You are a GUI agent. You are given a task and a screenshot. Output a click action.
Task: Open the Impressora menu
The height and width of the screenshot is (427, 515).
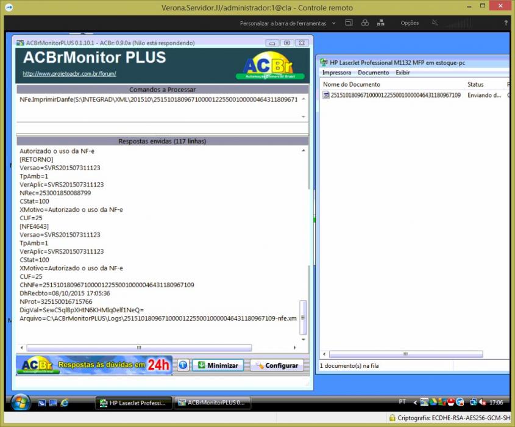tap(336, 73)
